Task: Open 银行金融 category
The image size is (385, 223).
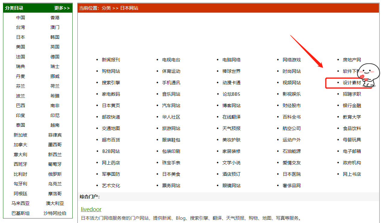Action: coord(352,106)
